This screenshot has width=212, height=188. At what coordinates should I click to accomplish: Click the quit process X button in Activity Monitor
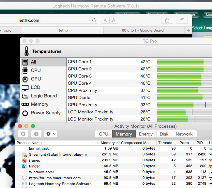23,134
